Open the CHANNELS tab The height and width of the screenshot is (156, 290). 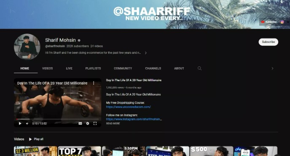153,69
